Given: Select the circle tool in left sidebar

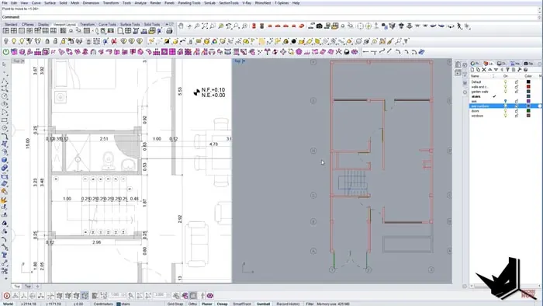Looking at the screenshot, I should (4, 96).
